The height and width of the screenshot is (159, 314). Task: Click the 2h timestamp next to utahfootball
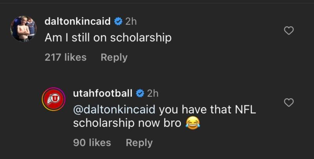point(152,93)
